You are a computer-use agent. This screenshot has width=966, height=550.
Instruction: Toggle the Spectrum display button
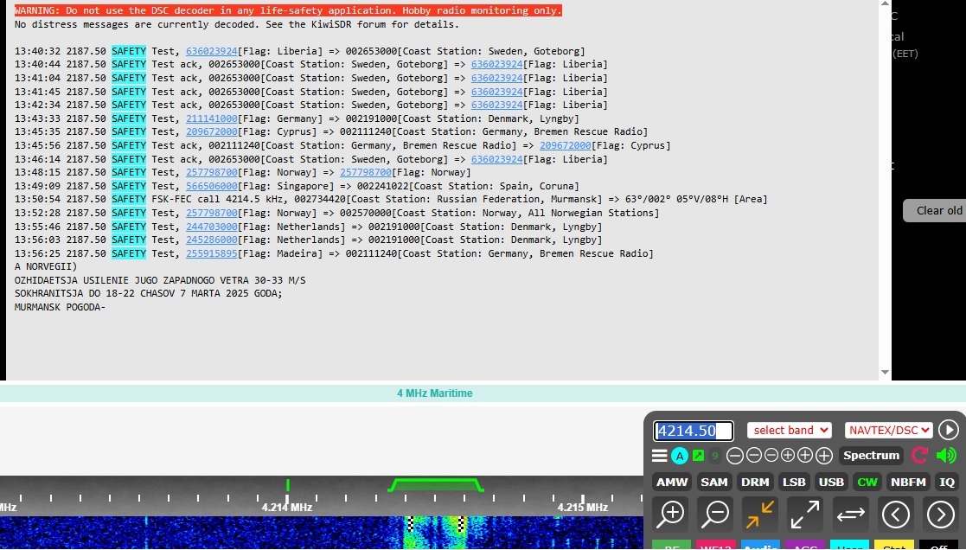tap(871, 456)
